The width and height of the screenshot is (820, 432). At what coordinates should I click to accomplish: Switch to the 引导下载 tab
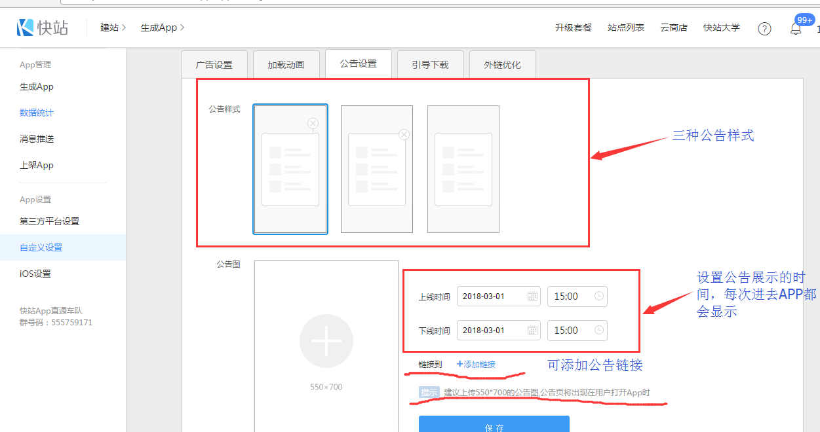(430, 65)
